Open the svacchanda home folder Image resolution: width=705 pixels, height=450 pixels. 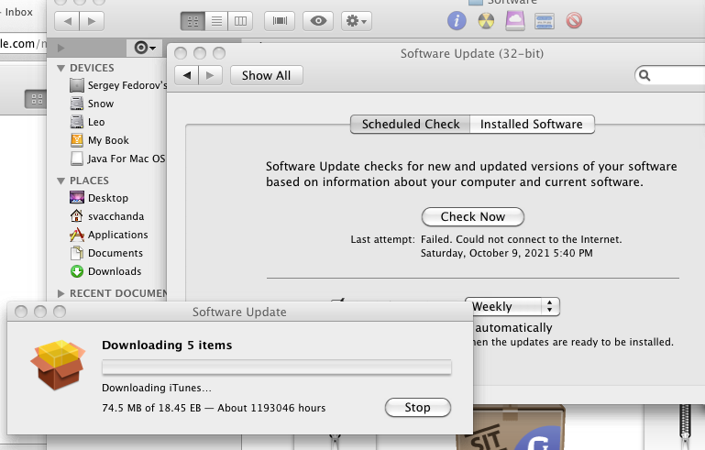tap(107, 216)
